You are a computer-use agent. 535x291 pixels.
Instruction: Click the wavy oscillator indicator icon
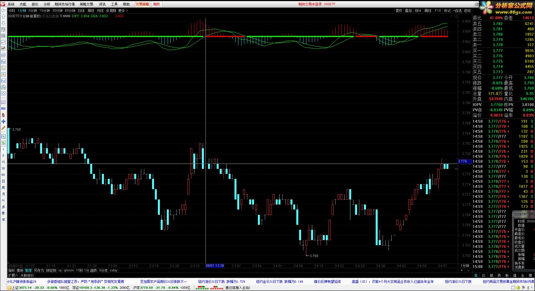[x=3, y=102]
